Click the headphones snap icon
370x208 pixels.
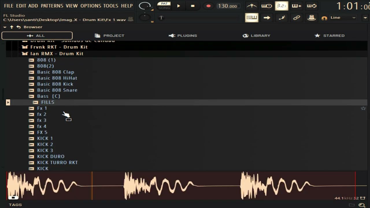click(324, 18)
